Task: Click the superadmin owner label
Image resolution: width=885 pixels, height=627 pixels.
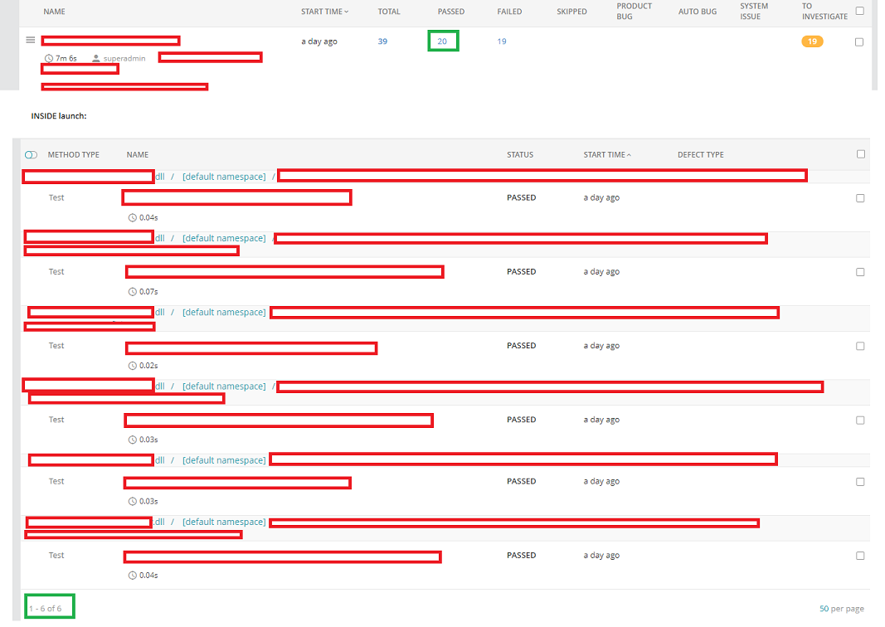Action: [124, 58]
